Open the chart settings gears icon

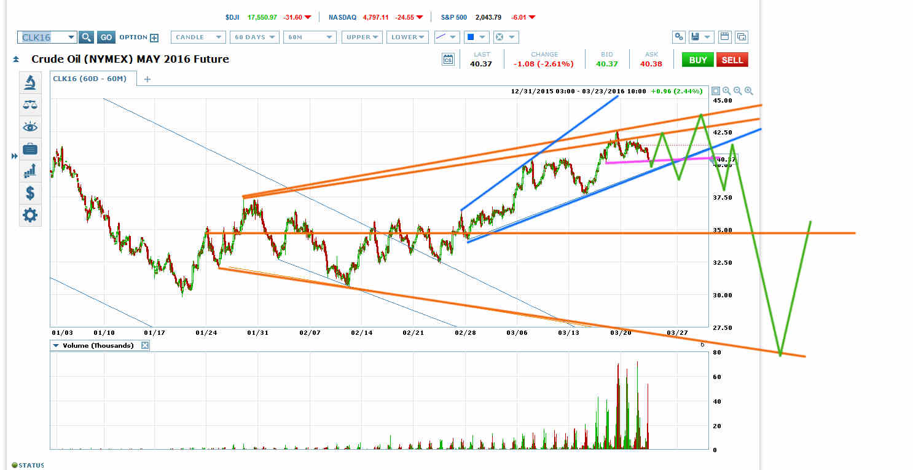coord(679,37)
